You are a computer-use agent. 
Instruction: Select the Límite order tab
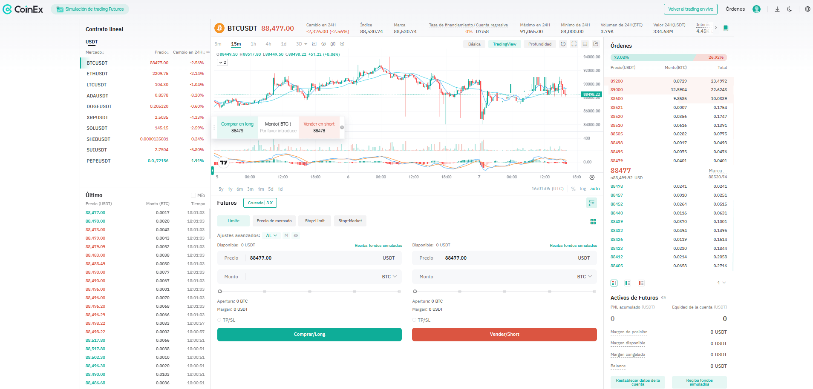[x=234, y=221]
